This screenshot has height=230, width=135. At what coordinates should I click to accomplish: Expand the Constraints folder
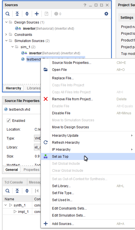coord(6,34)
